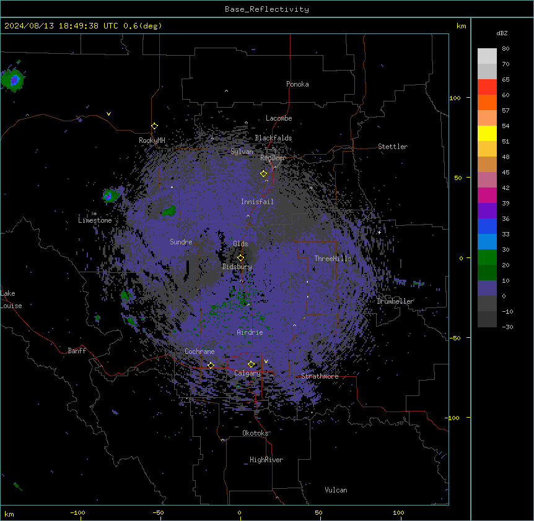Viewport: 534px width, 521px height.
Task: Click the HighRiver city label
Action: pyautogui.click(x=266, y=460)
